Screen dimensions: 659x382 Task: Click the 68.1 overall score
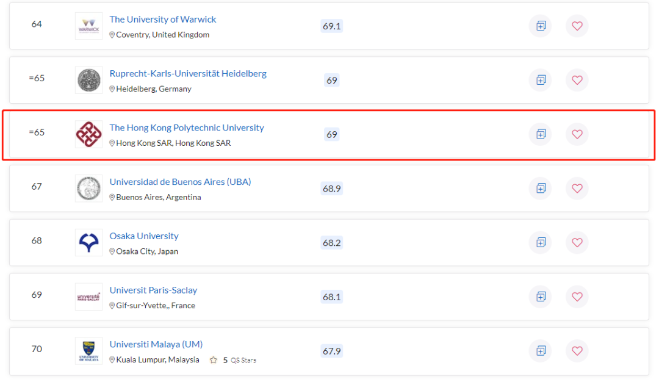331,297
